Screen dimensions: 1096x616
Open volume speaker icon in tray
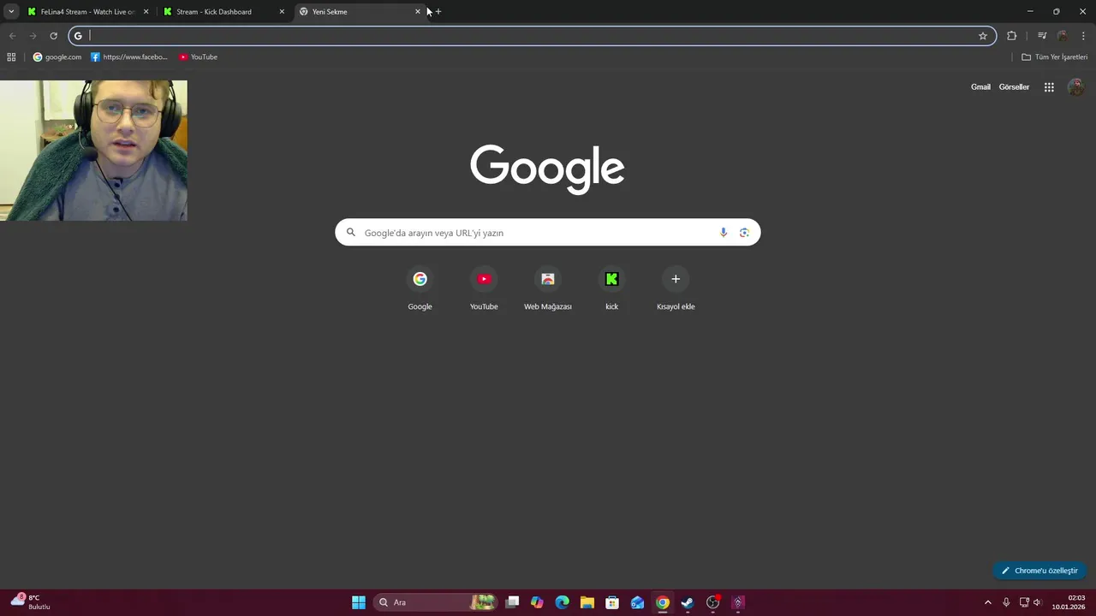[x=1037, y=602]
